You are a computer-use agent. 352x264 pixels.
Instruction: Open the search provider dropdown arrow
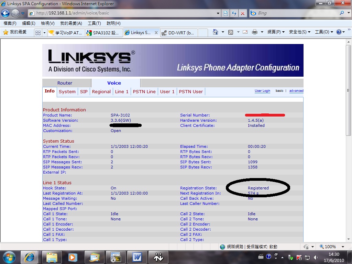point(349,13)
